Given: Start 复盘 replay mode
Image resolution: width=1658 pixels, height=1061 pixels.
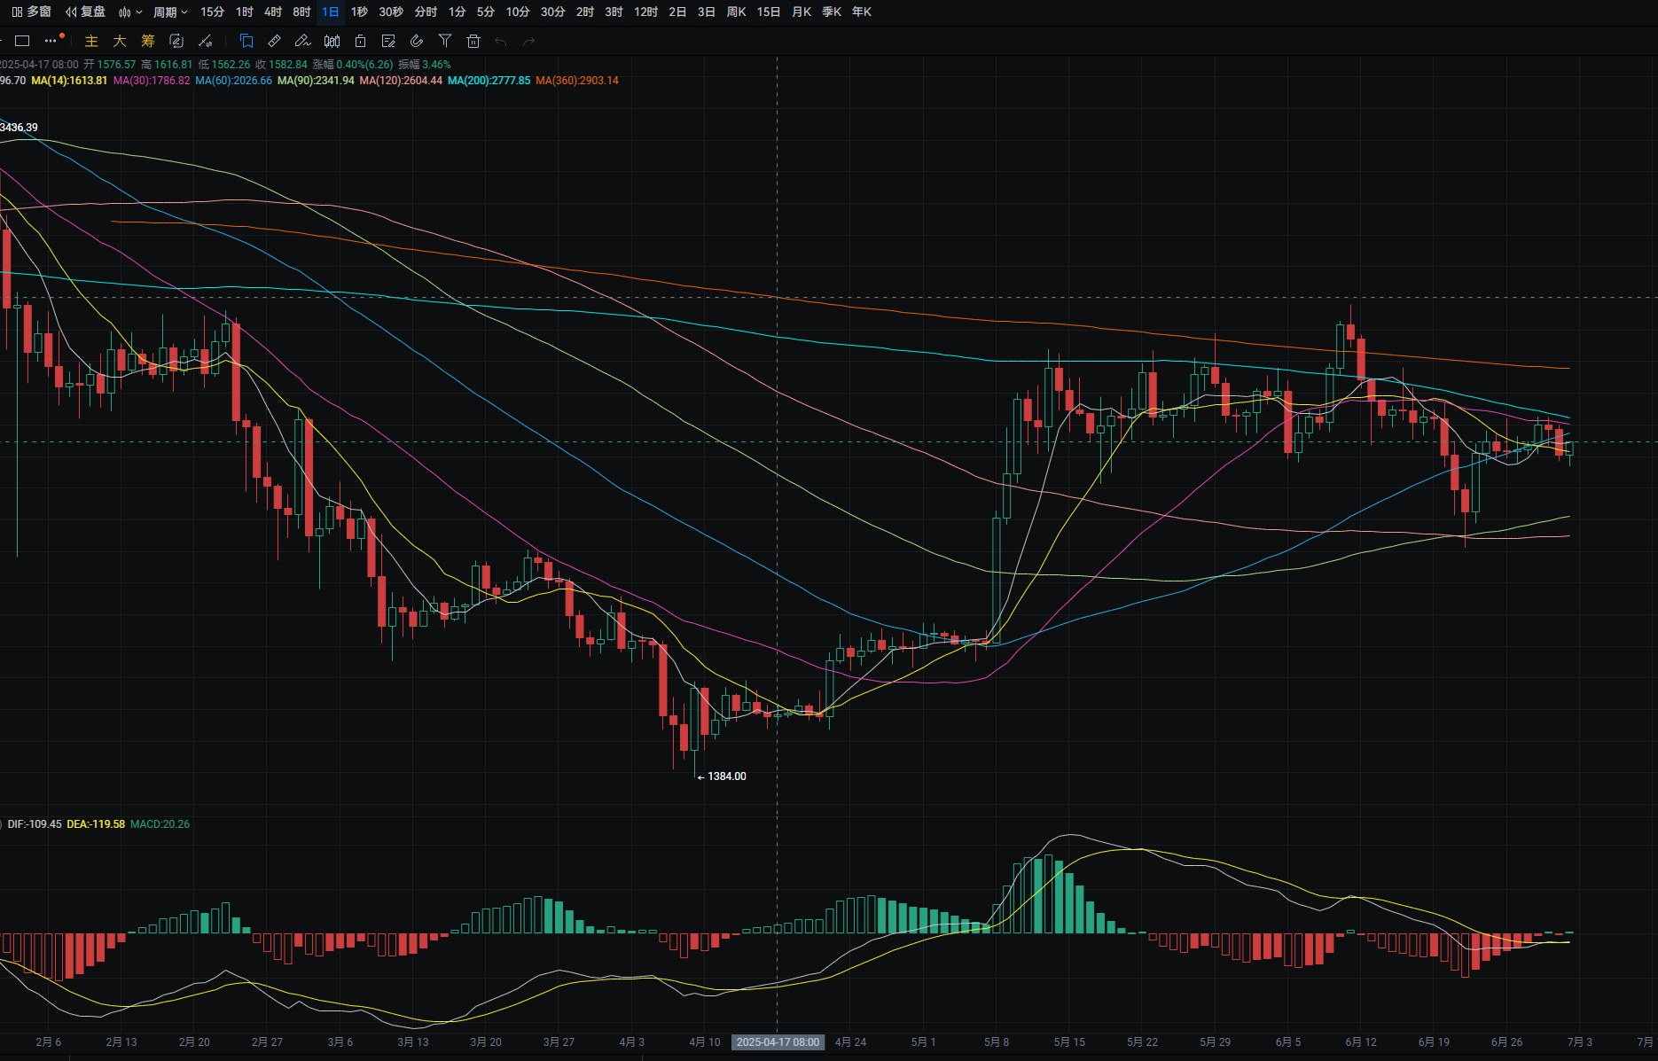Looking at the screenshot, I should pos(85,12).
